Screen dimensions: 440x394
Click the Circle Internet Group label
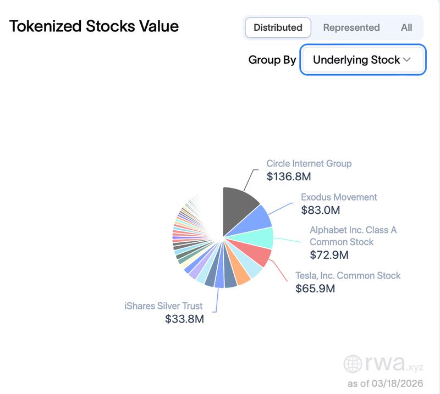[309, 164]
